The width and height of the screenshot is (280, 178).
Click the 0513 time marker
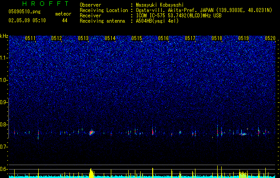coord(83,38)
